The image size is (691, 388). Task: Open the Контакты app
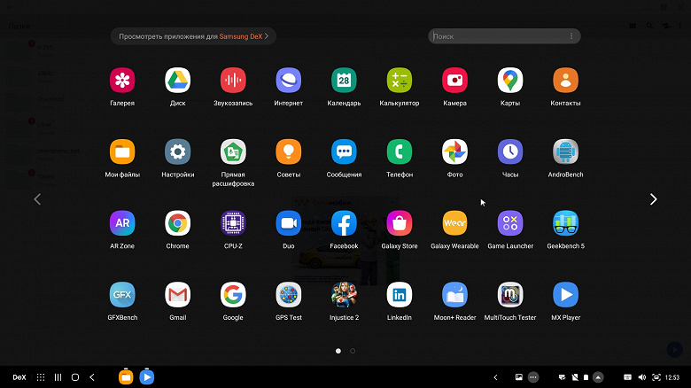[x=565, y=81]
